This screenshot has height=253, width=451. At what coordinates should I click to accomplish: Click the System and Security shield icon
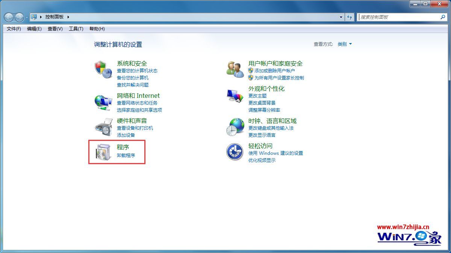[x=103, y=69]
